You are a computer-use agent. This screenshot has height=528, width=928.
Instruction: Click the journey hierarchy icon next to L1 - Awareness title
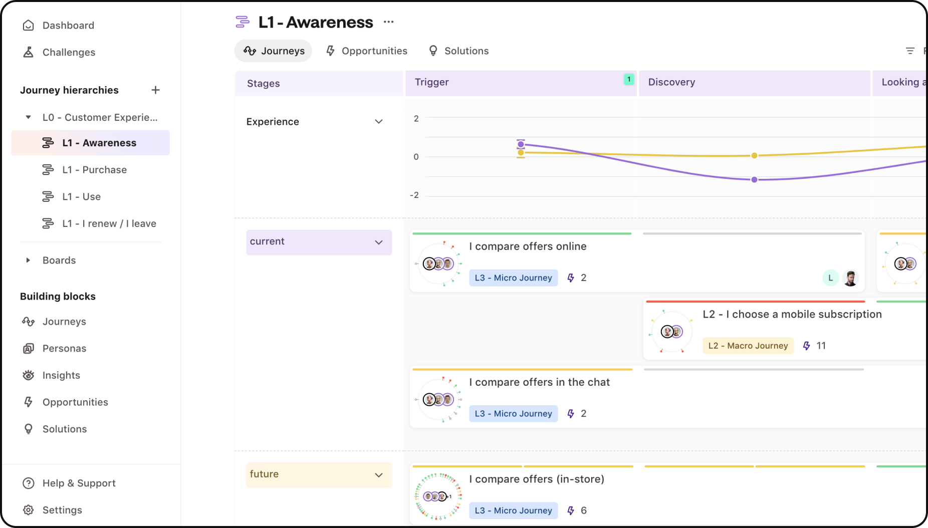[243, 22]
